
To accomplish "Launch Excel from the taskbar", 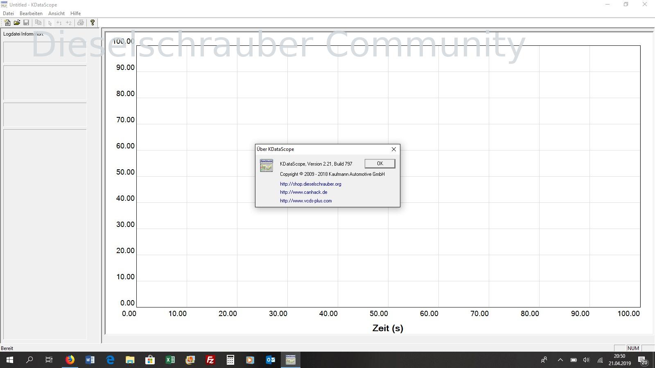I will (x=170, y=360).
